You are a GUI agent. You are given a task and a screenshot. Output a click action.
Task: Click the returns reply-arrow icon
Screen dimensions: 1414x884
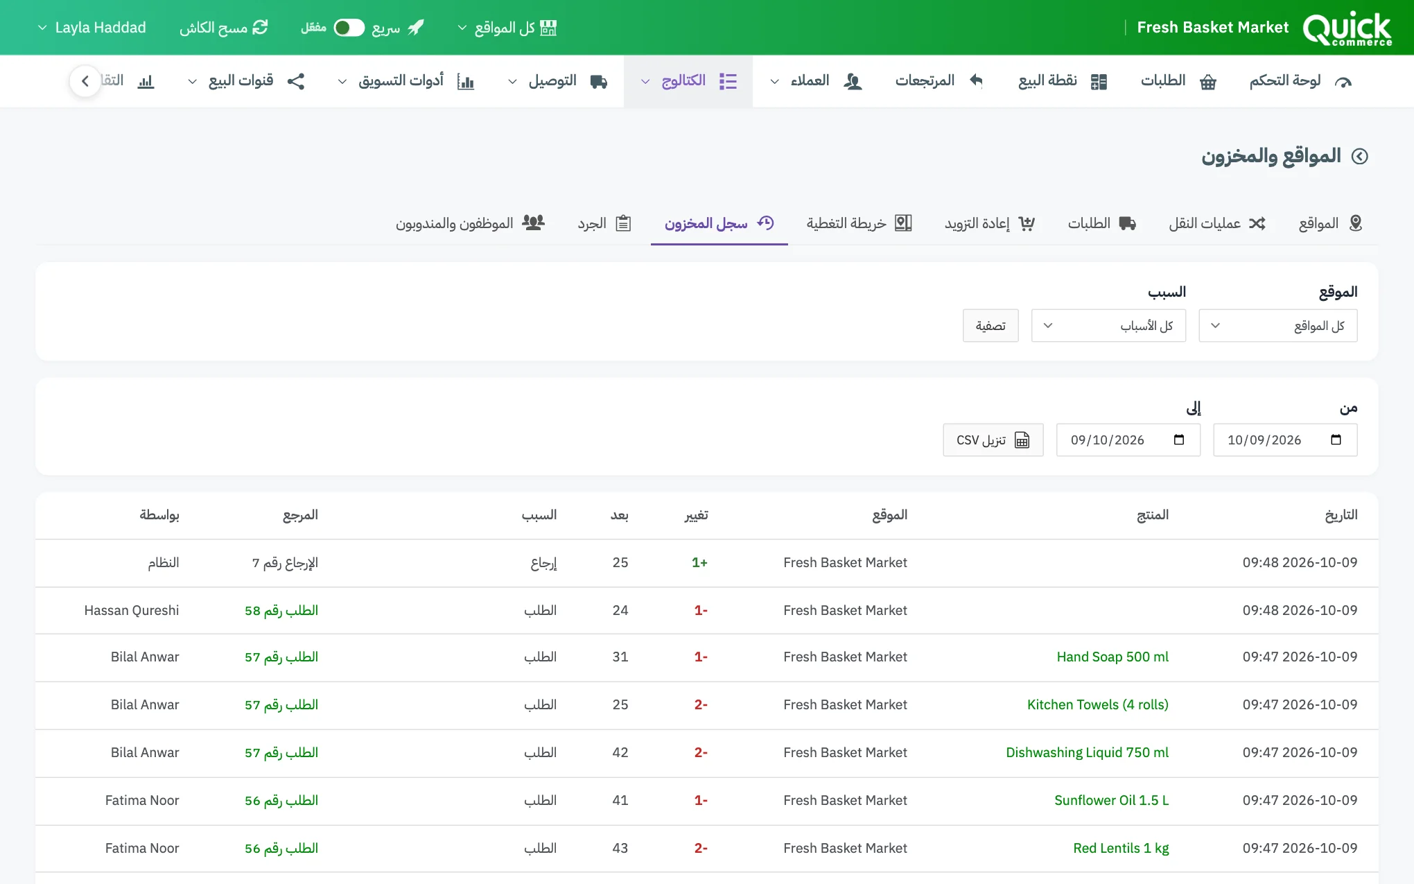976,80
